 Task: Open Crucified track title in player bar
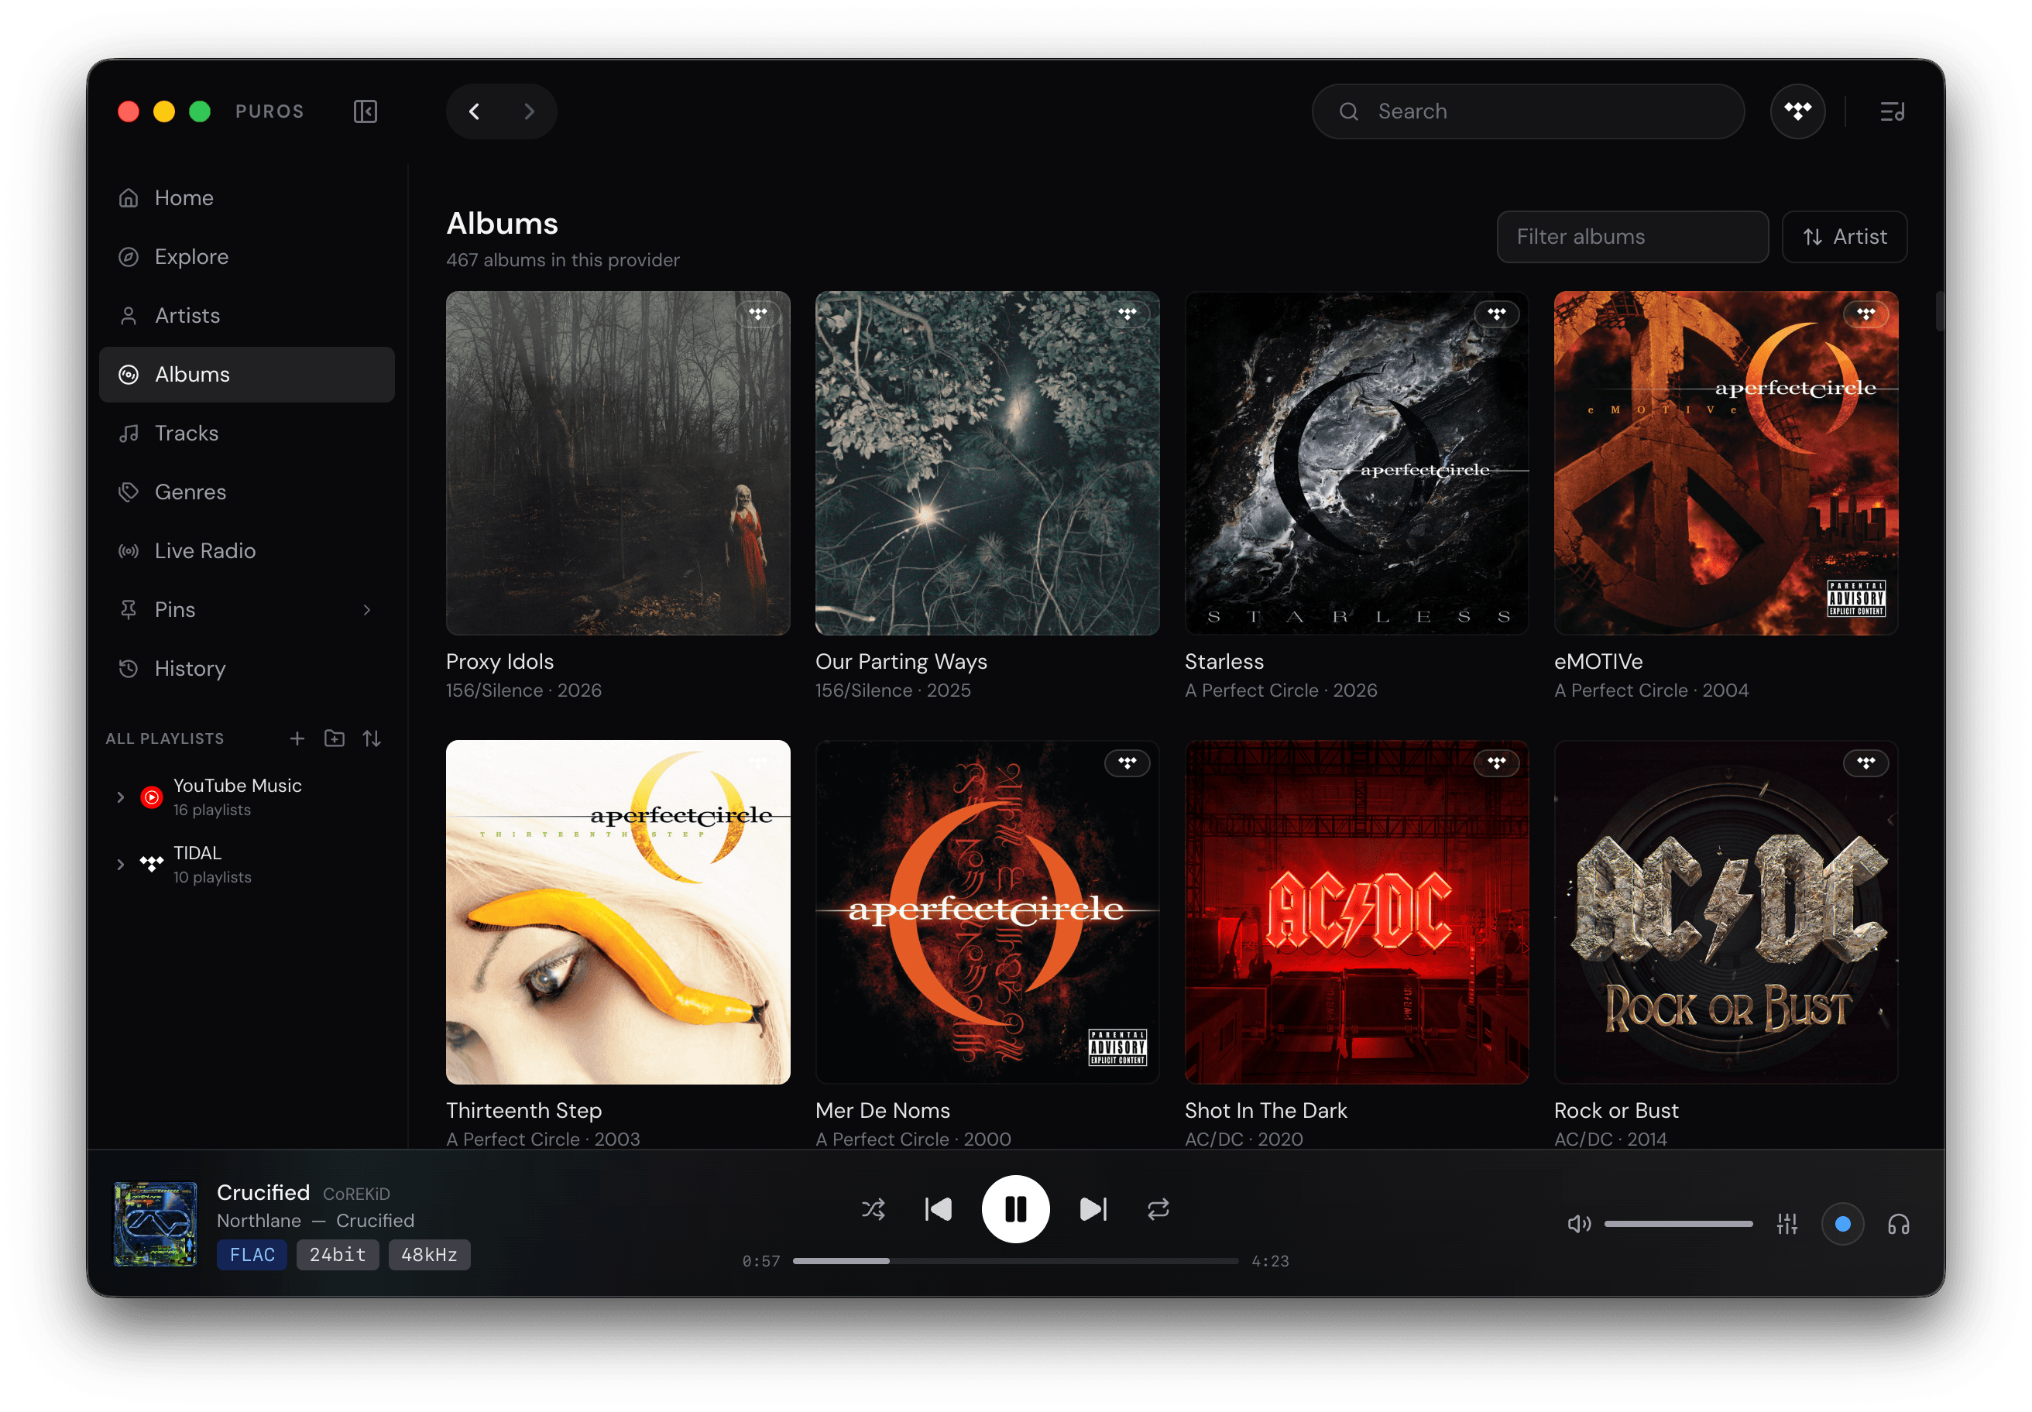coord(263,1191)
